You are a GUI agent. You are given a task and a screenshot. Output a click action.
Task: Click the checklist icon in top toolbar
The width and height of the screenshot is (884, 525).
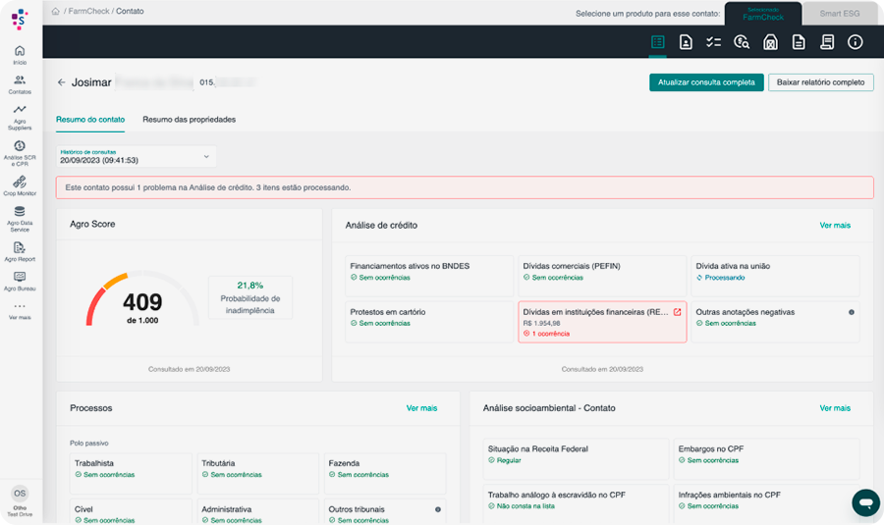pyautogui.click(x=714, y=42)
